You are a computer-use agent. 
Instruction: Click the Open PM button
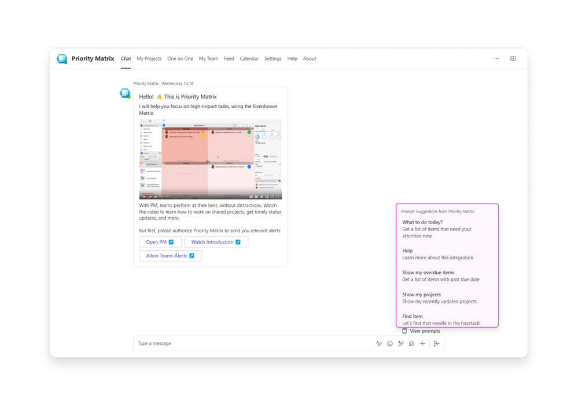pyautogui.click(x=160, y=242)
